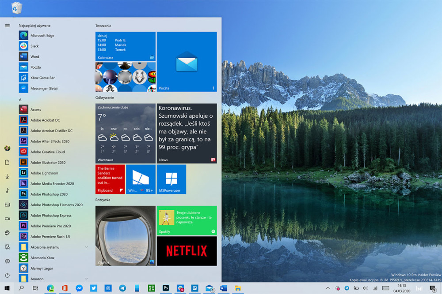Image resolution: width=442 pixels, height=294 pixels.
Task: Open Twitter from the taskbar
Action: click(94, 288)
